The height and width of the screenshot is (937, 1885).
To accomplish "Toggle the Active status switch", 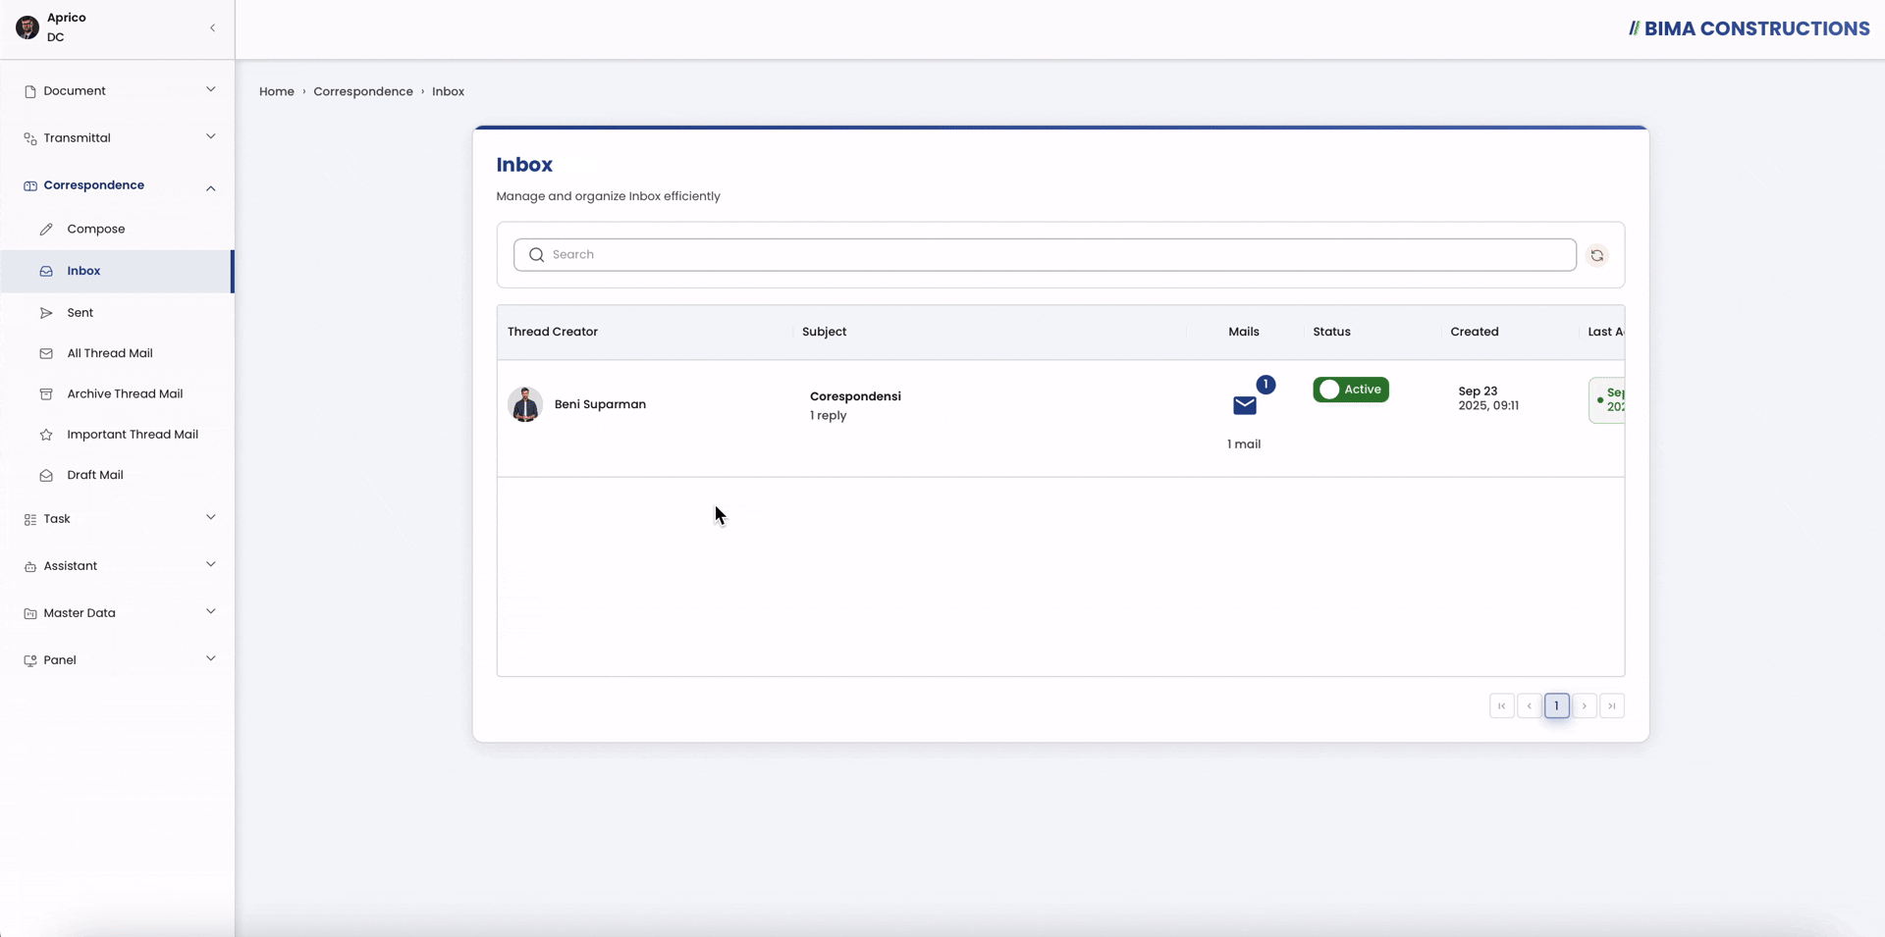I will click(1351, 390).
